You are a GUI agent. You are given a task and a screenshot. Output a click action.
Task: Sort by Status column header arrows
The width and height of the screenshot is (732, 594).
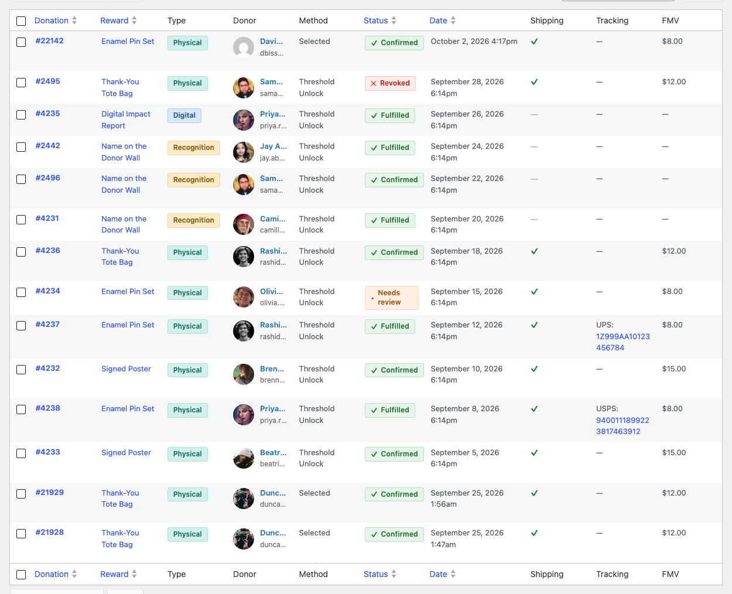(x=394, y=21)
